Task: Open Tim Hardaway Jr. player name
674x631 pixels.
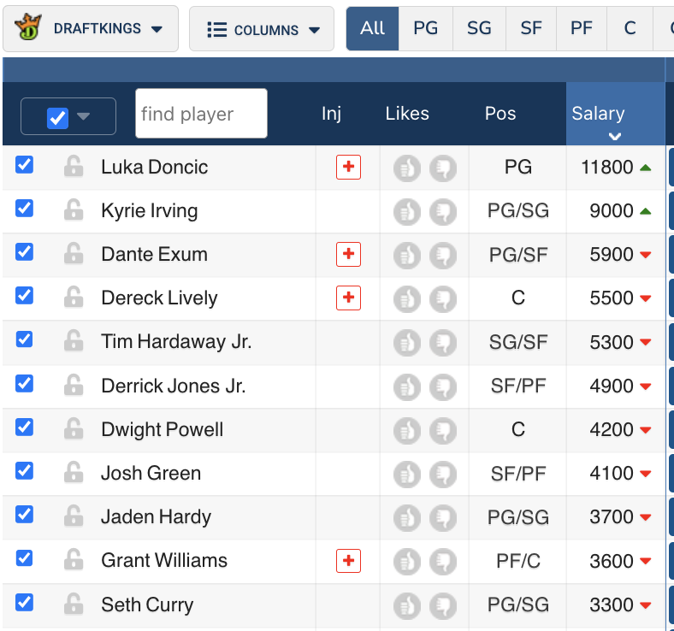Action: (x=176, y=342)
